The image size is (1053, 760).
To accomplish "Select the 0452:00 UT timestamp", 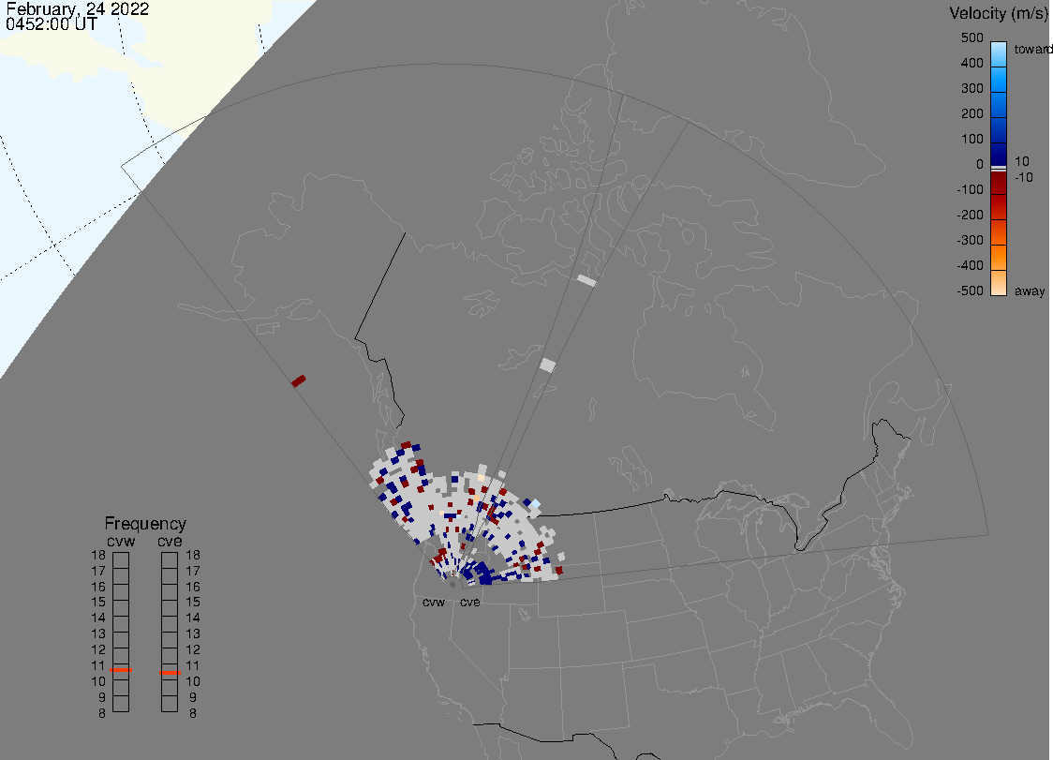I will pos(52,24).
